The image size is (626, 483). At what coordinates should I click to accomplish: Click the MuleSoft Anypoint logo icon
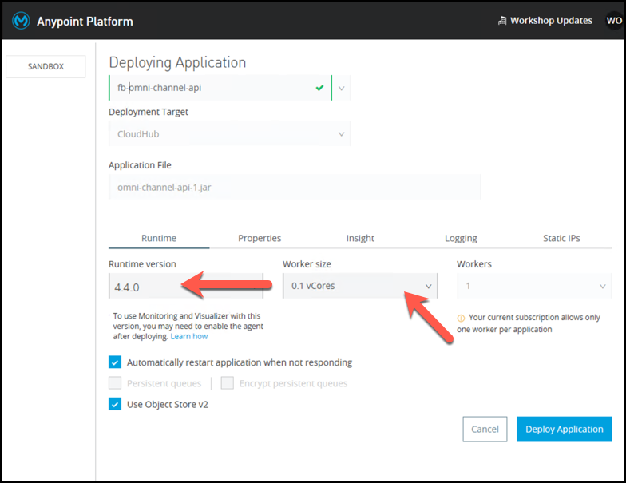21,21
